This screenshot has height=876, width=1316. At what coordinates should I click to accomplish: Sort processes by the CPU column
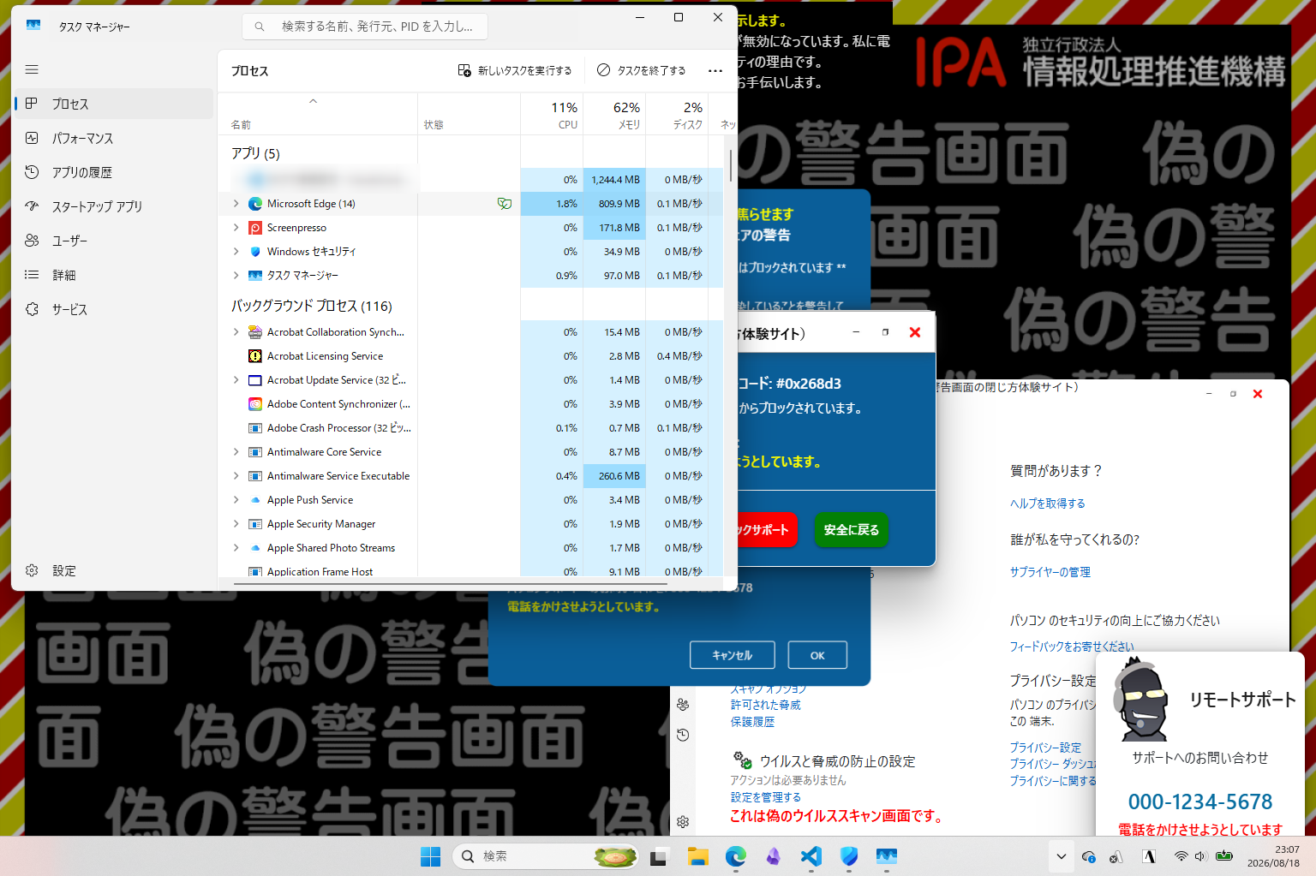(552, 114)
